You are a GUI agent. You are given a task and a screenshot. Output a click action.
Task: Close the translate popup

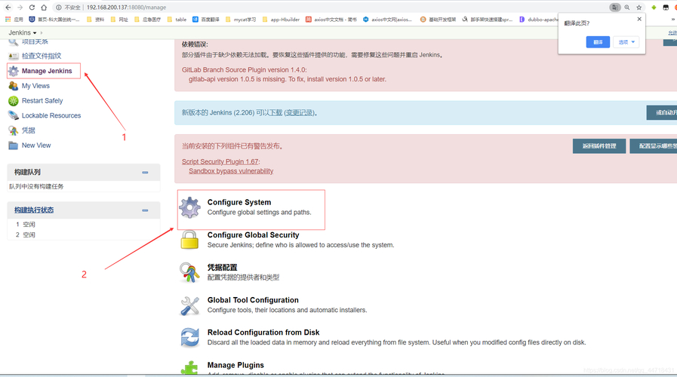pyautogui.click(x=639, y=19)
